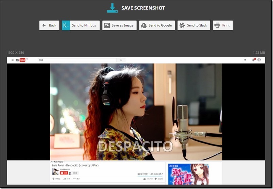This screenshot has width=273, height=189.
Task: Click the thumbs-down dislike icon
Action: [156, 179]
